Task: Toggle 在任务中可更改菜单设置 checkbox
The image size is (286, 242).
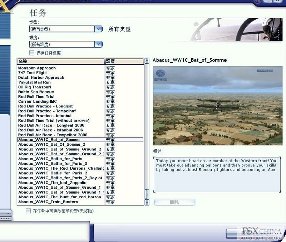Action: 28,211
